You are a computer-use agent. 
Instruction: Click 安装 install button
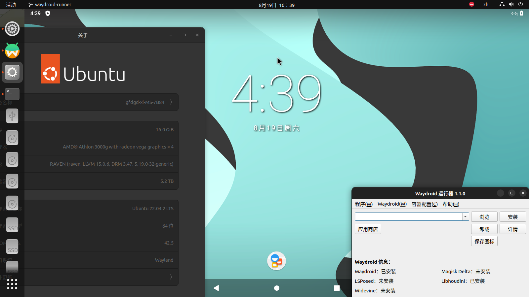(513, 217)
